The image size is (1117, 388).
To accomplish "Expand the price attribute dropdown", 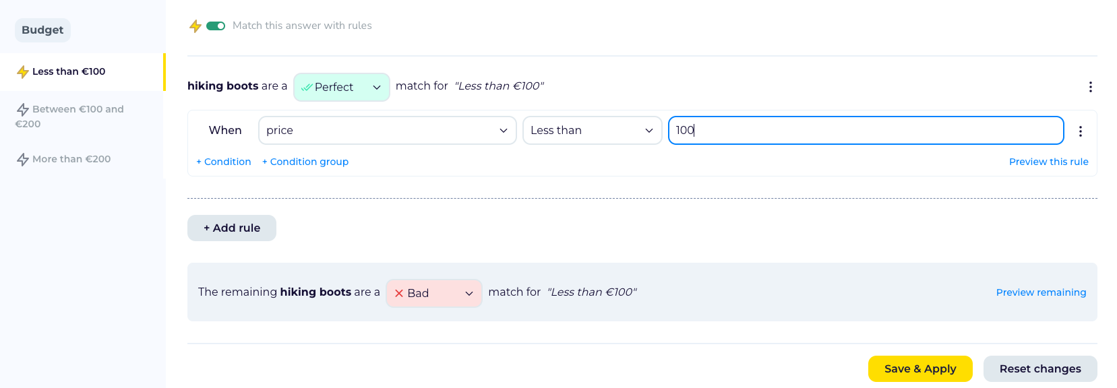I will pos(388,131).
